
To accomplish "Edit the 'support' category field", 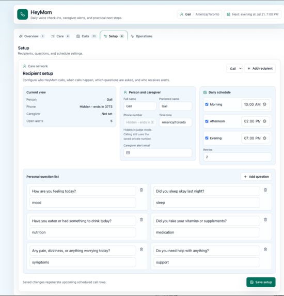I will [207, 262].
